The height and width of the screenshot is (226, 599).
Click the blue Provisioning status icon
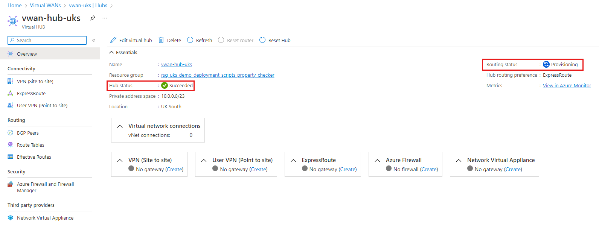pyautogui.click(x=546, y=64)
